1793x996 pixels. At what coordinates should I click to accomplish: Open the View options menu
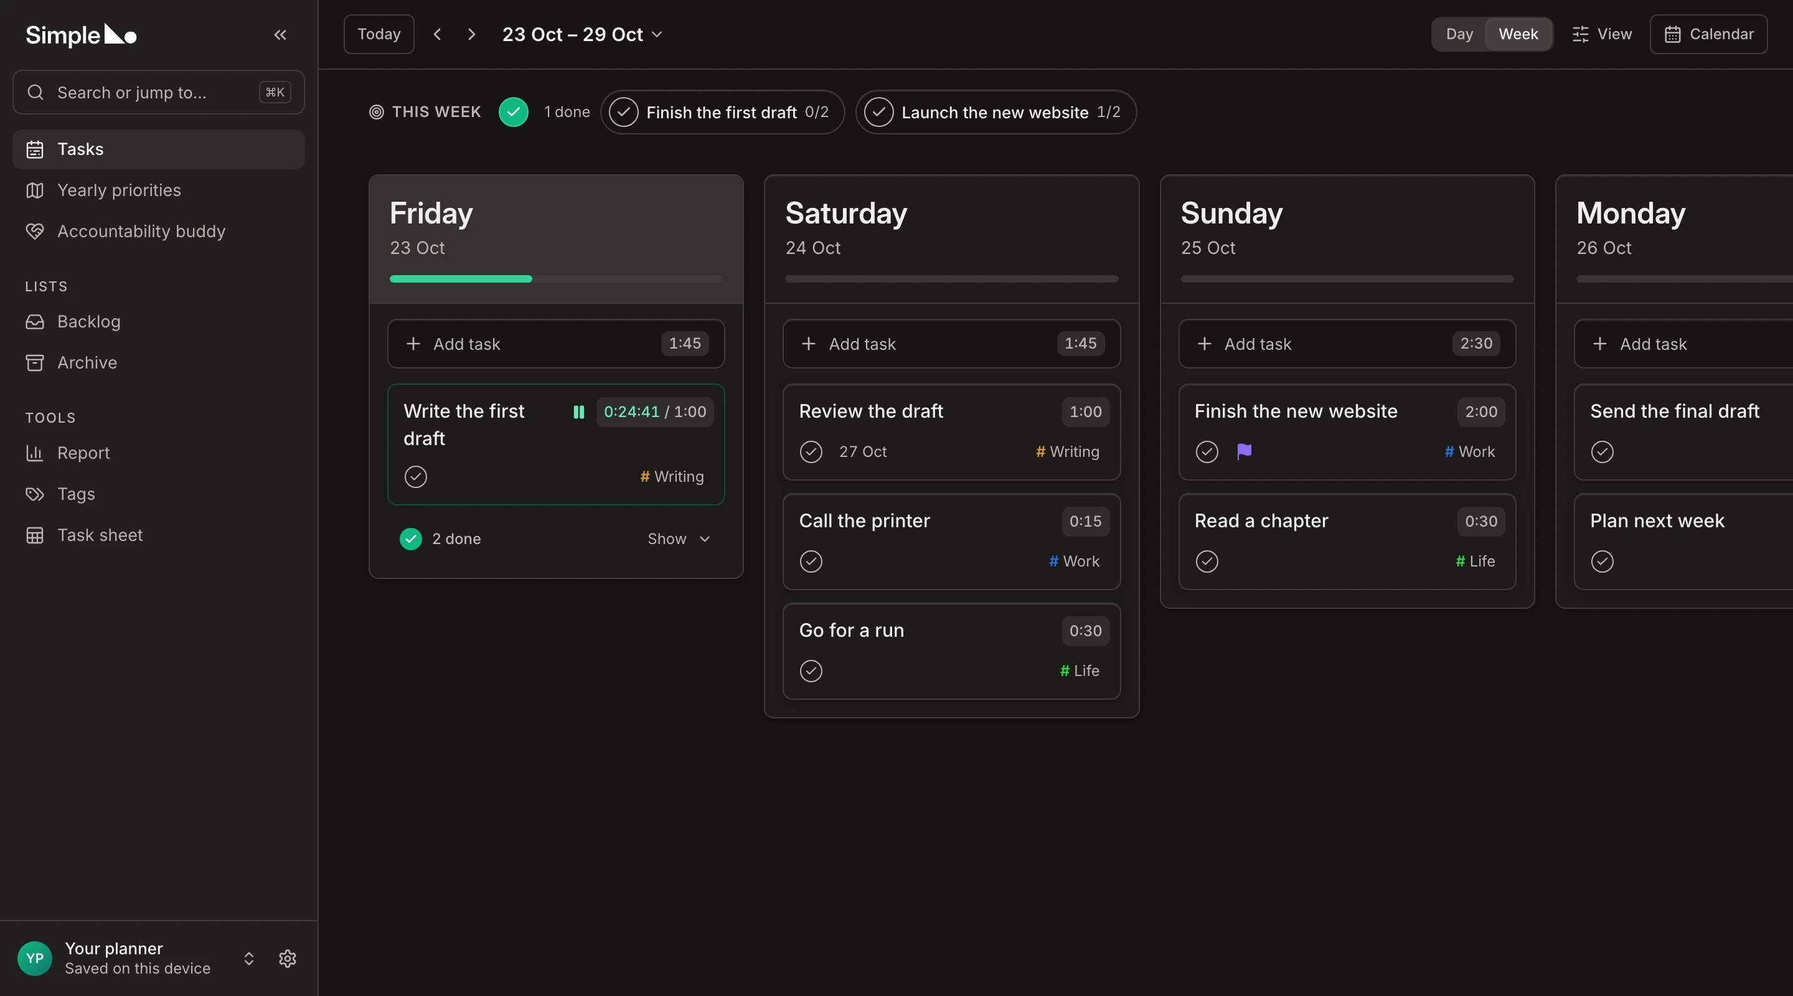1602,34
